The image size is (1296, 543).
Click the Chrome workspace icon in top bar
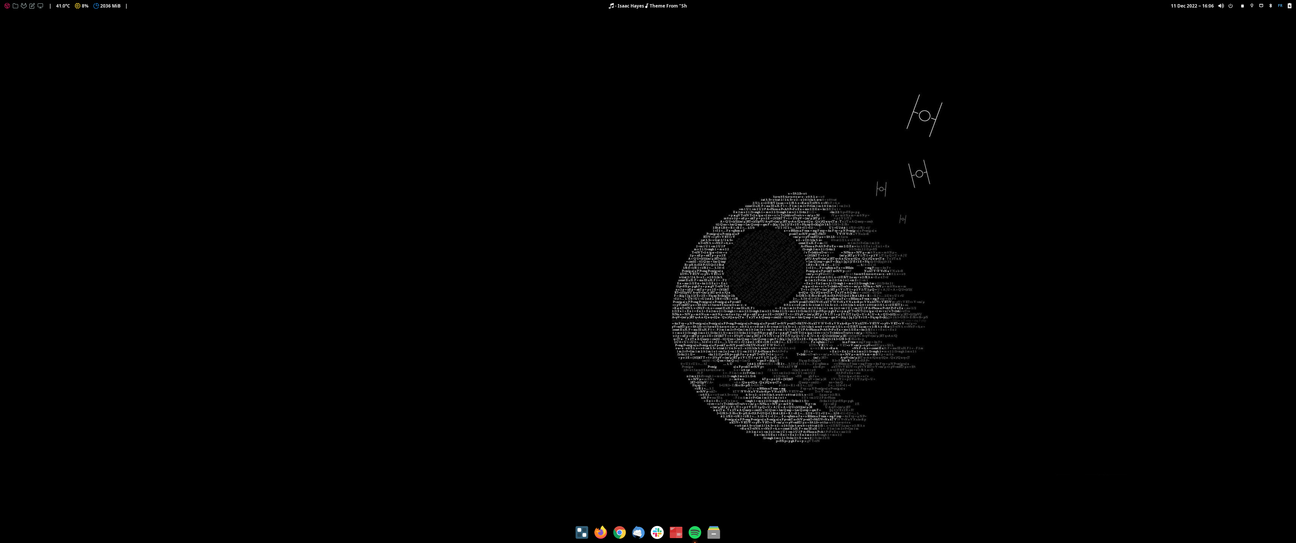pos(7,6)
